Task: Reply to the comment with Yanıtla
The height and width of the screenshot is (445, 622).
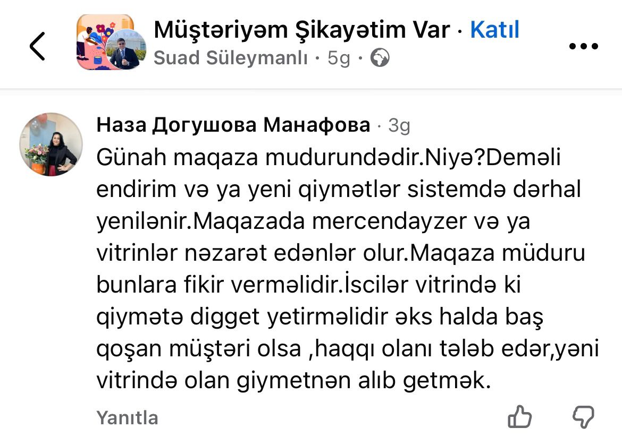Action: click(127, 418)
